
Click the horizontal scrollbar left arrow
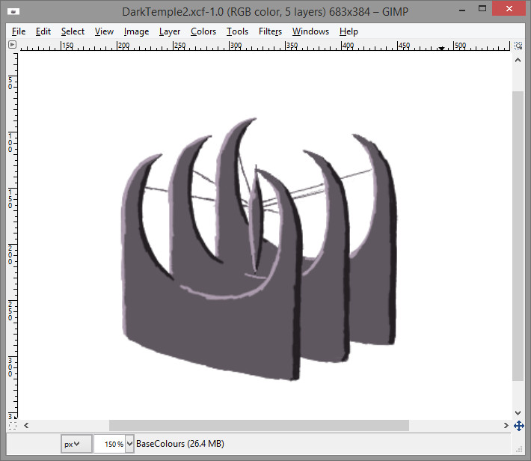pos(26,425)
